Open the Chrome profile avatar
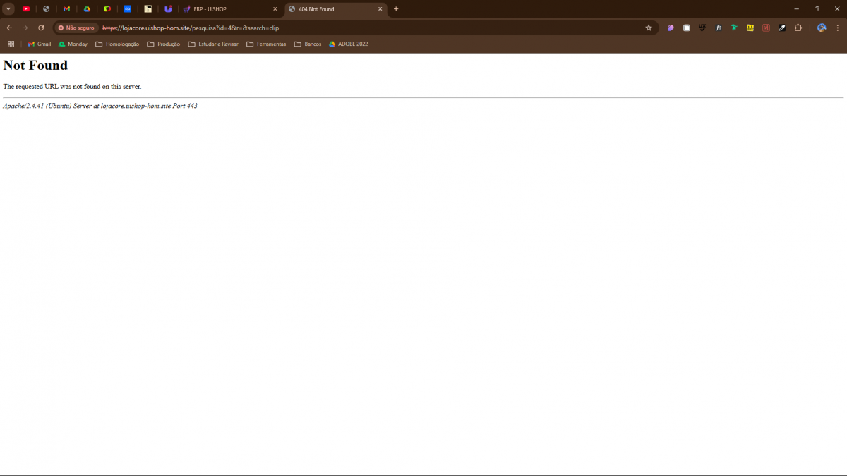 tap(822, 28)
